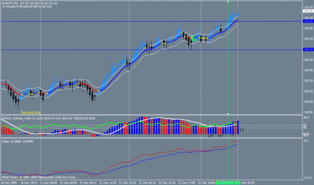The width and height of the screenshot is (314, 185).
Task: Select the green vertical line's bottom handle
Action: click(x=228, y=114)
